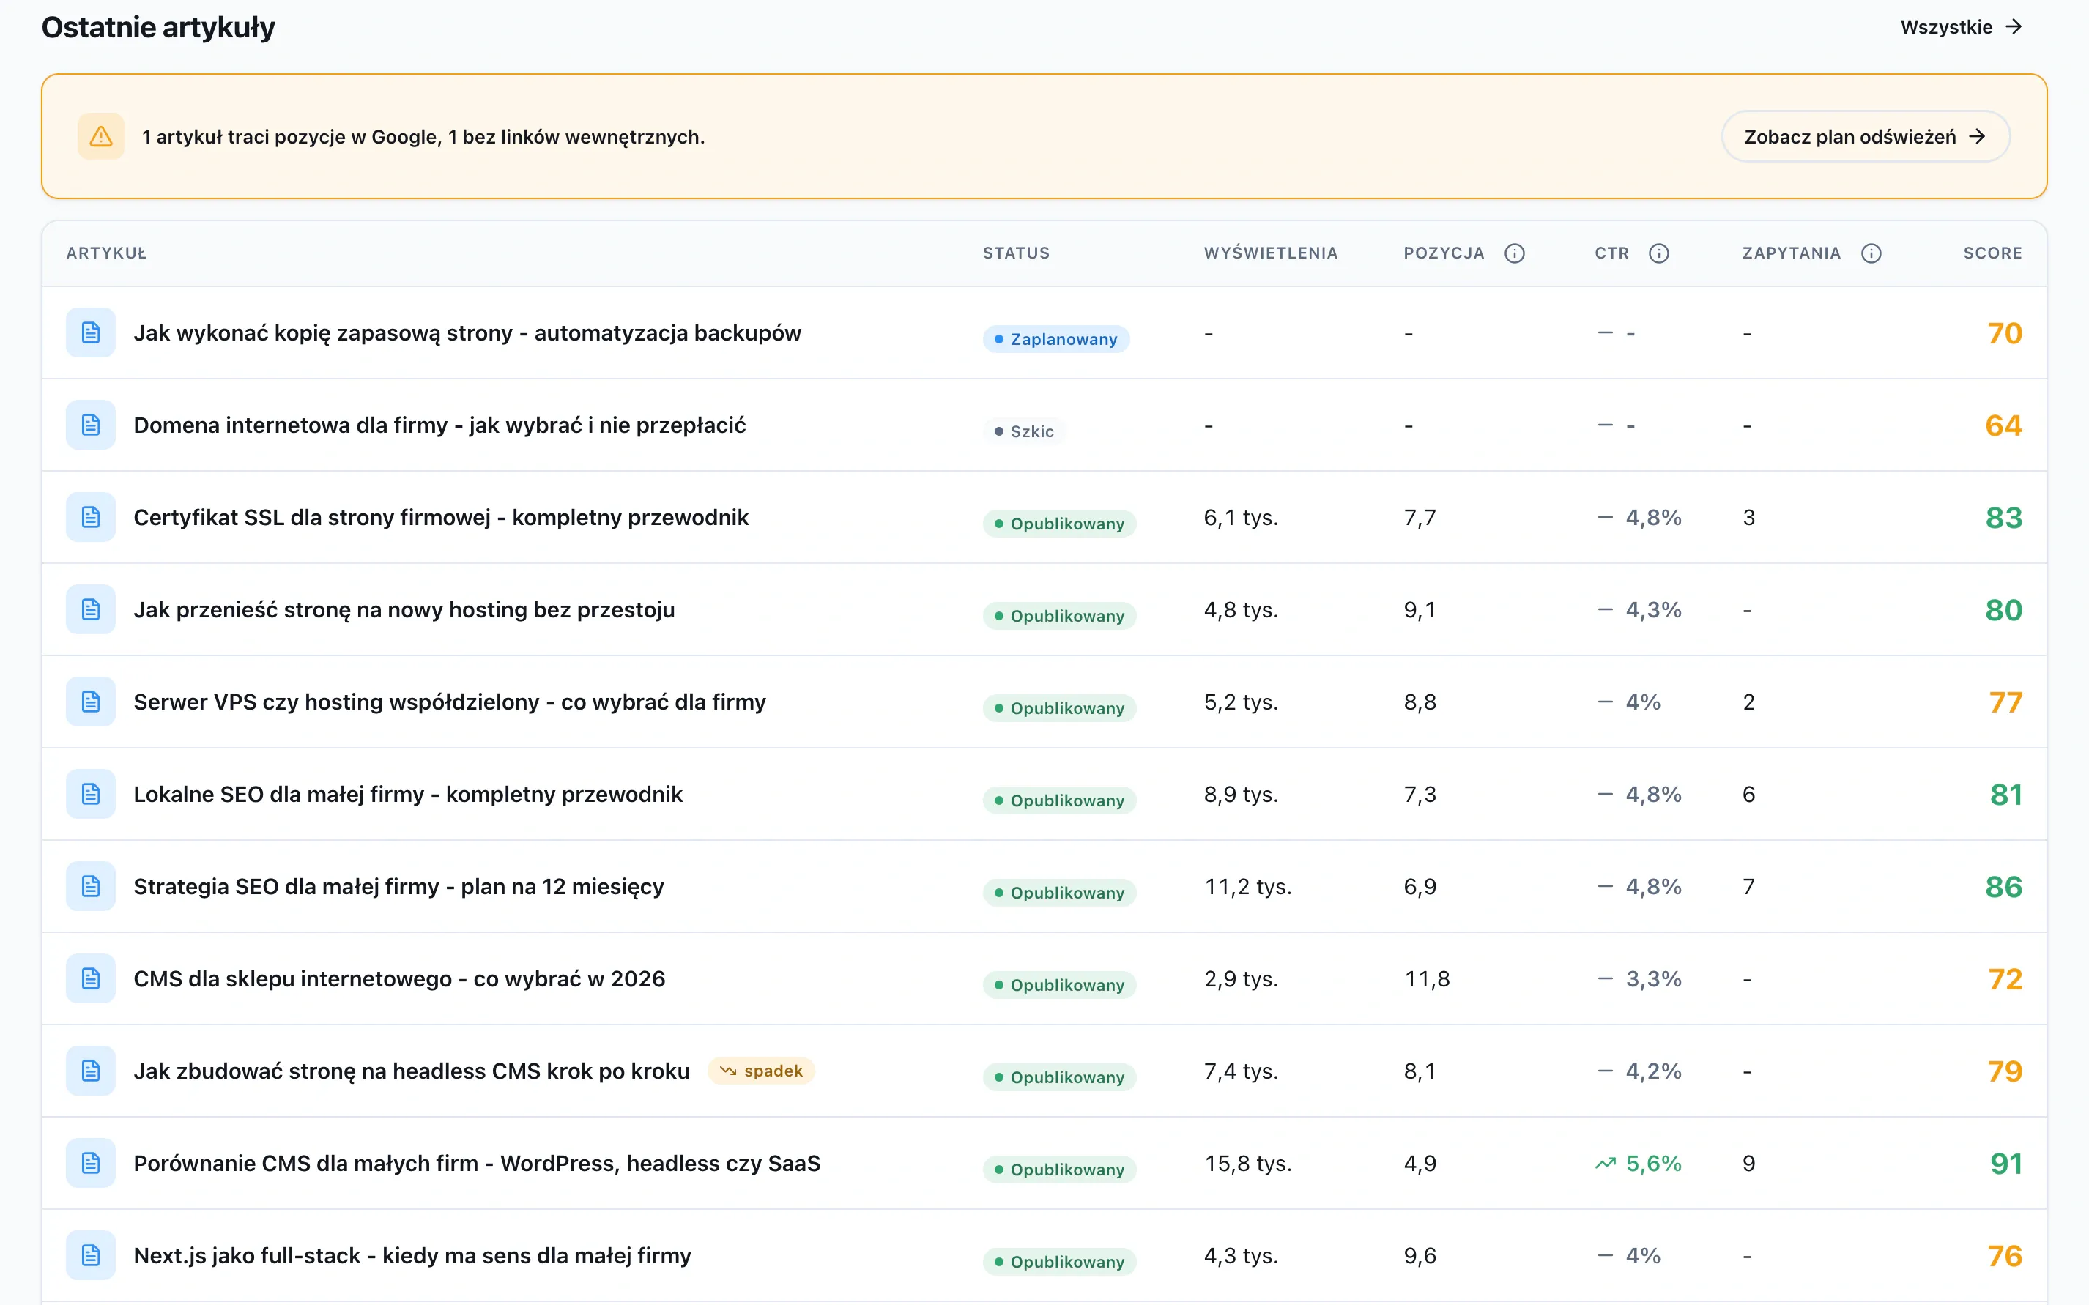
Task: Click document icon for 'Next.js jako full-stack'
Action: coord(91,1256)
